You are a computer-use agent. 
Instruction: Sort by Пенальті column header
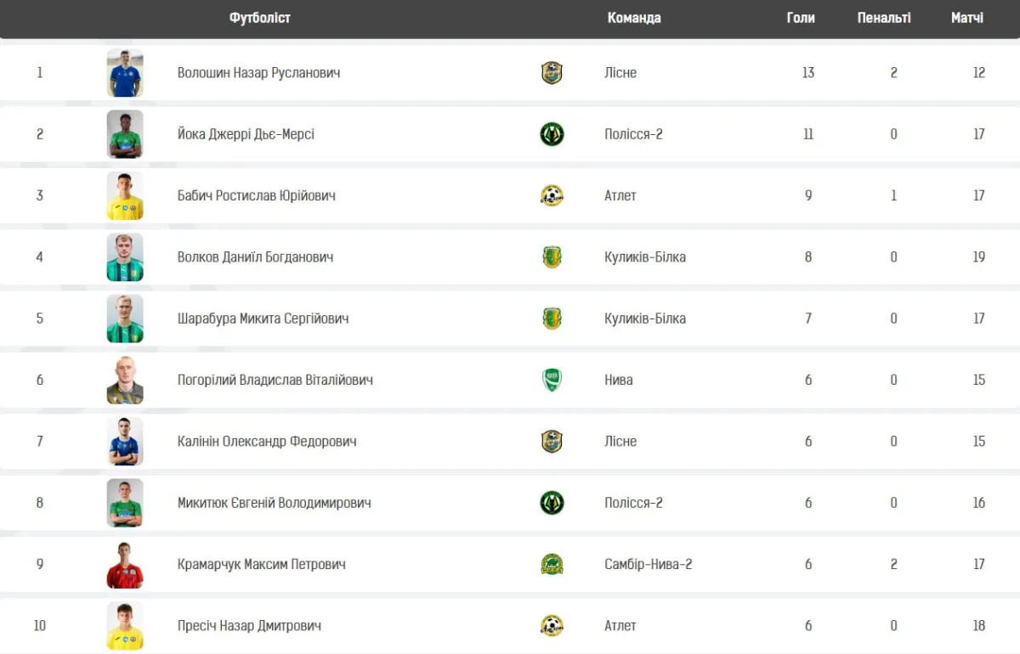point(883,18)
